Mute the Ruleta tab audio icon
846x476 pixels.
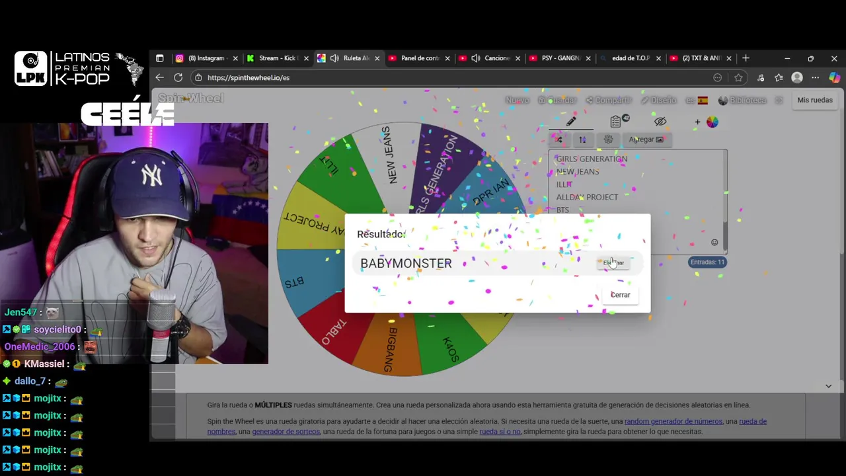[334, 58]
